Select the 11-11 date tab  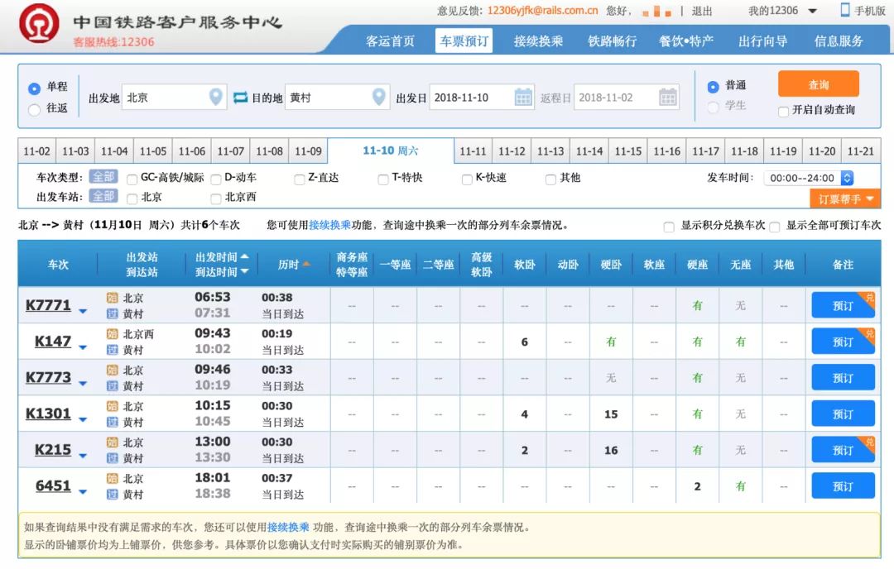click(472, 151)
